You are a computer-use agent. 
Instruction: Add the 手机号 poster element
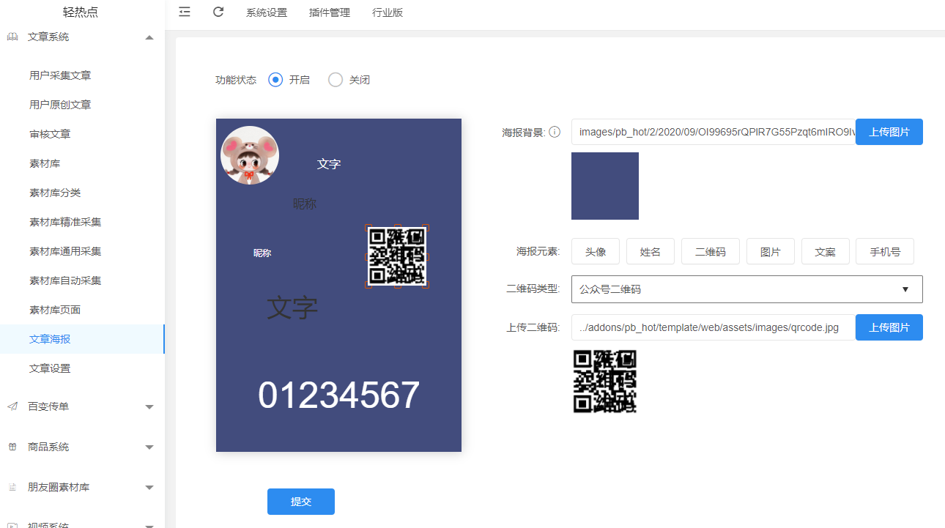(x=885, y=251)
